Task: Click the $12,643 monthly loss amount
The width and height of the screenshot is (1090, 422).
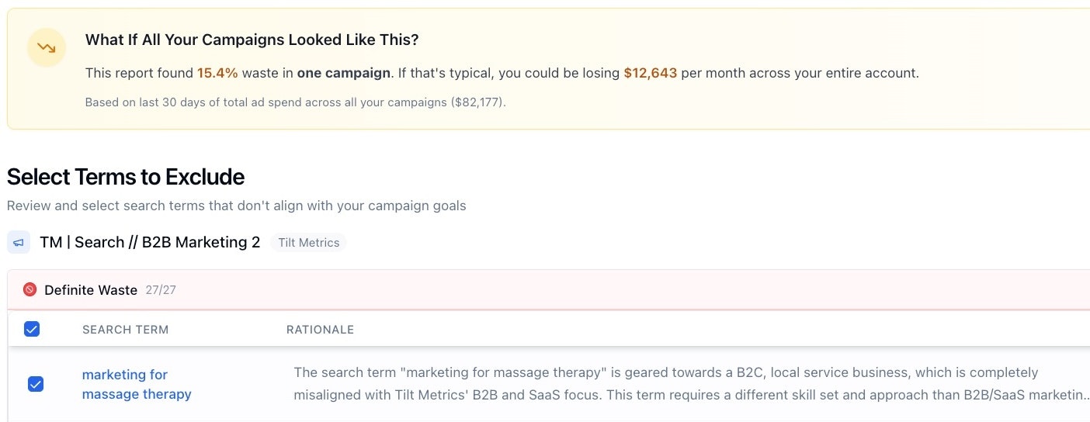Action: [650, 73]
